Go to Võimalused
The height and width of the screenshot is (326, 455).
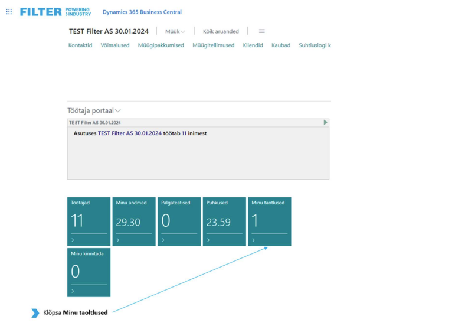[x=115, y=45]
